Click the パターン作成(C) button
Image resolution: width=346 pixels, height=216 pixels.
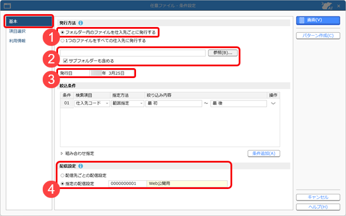coord(318,36)
